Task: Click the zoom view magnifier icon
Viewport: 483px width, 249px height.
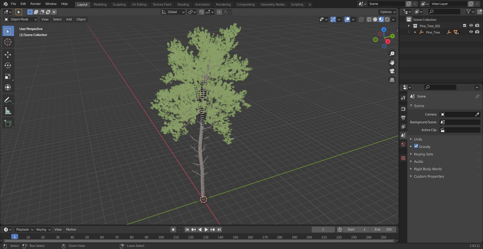Action: tap(392, 54)
